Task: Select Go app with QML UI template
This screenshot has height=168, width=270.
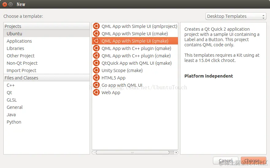Action: click(135, 85)
